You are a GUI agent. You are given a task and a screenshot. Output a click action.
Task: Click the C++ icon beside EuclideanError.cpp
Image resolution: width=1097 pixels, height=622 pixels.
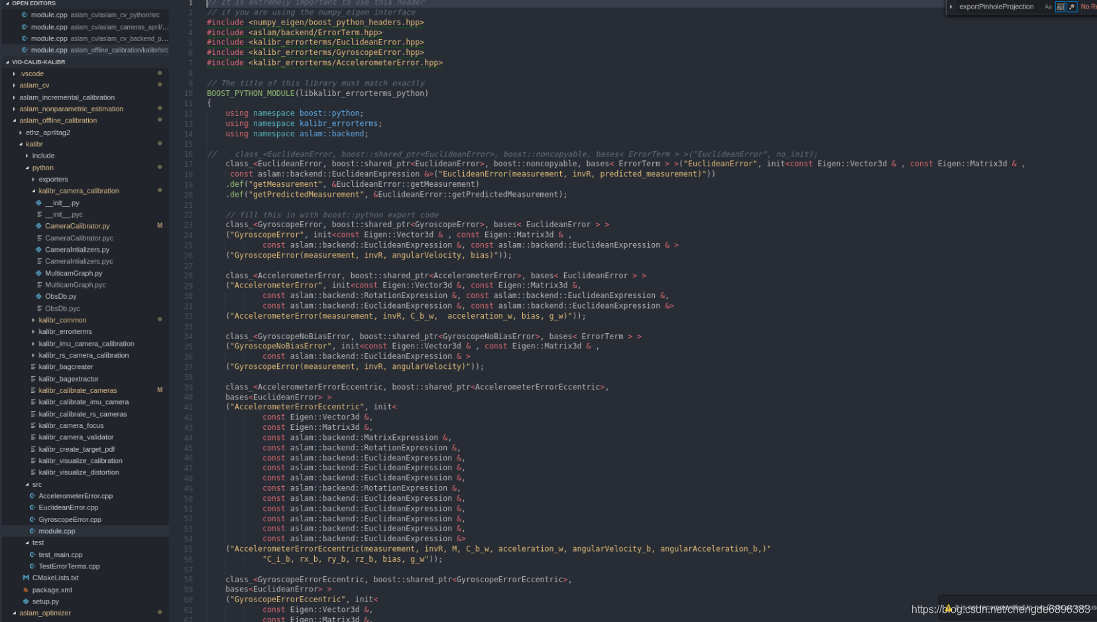[x=32, y=507]
